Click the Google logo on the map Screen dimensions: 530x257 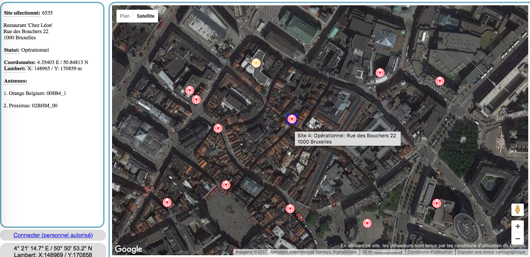128,249
